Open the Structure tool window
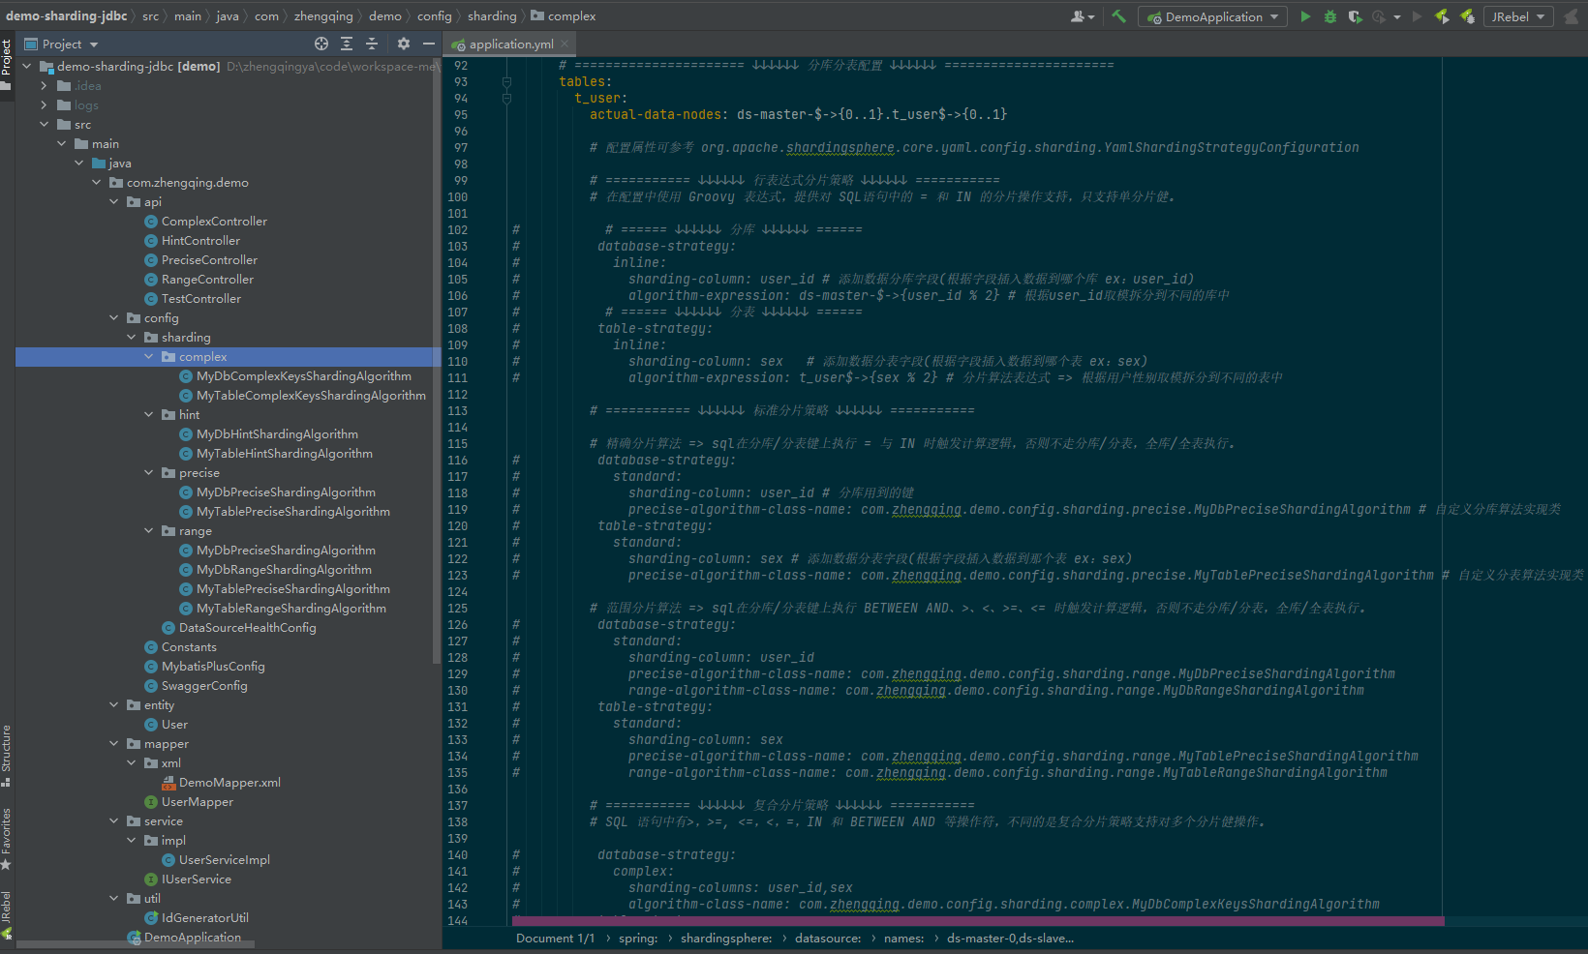The image size is (1588, 954). coord(8,755)
